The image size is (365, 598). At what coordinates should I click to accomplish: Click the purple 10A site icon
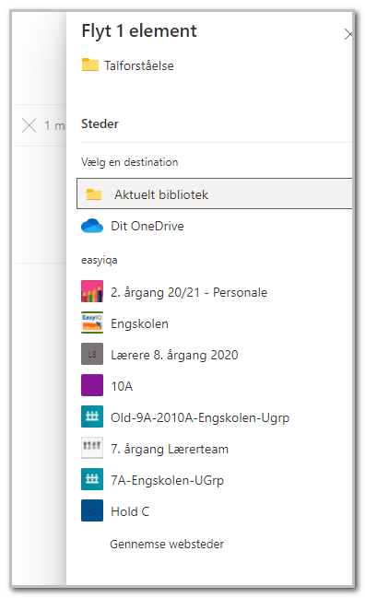(x=92, y=385)
